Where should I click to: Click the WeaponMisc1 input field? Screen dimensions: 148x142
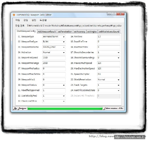pos(54,80)
